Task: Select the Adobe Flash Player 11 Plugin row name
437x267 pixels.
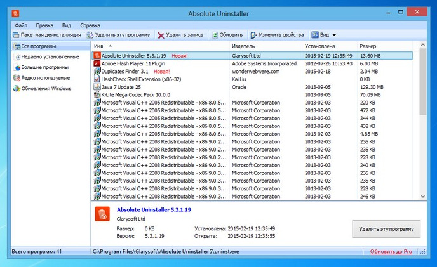Action: click(x=133, y=63)
